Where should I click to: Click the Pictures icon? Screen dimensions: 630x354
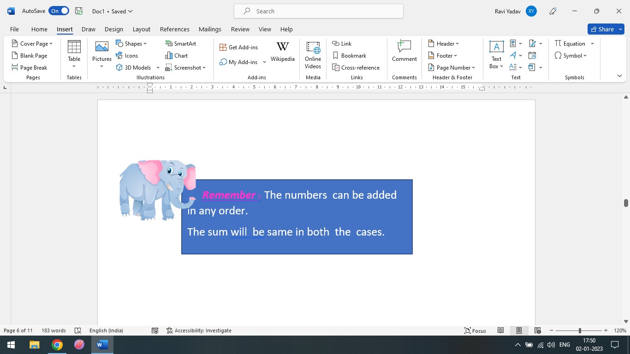click(x=101, y=50)
